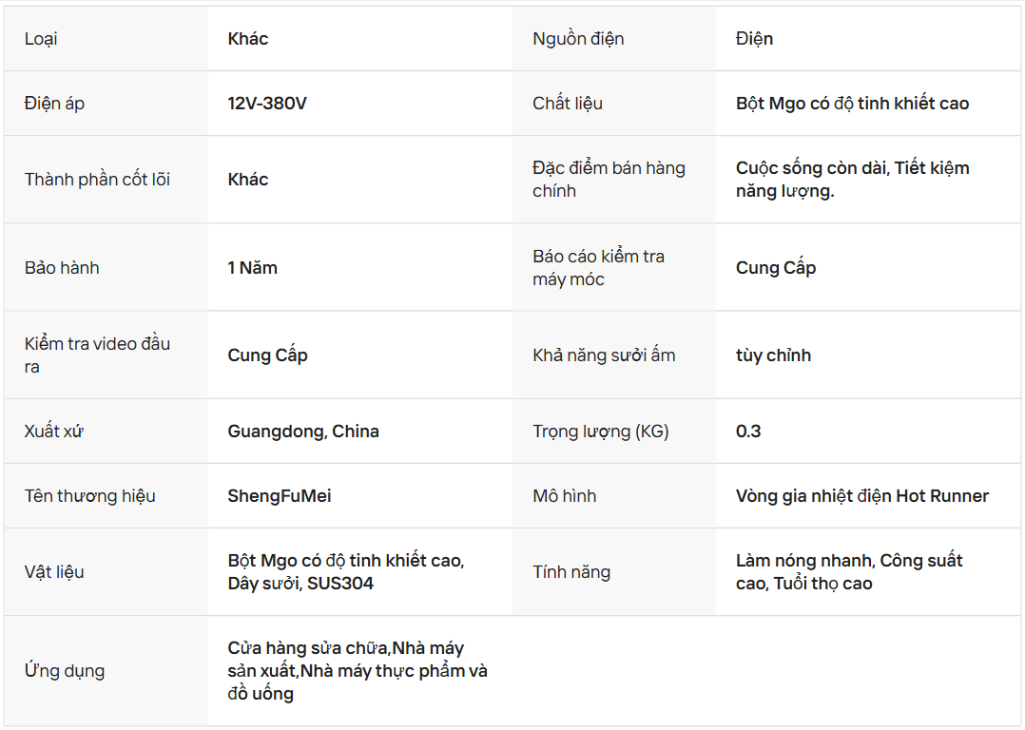Click the "tùy chỉnh" heating capacity value

coord(773,355)
